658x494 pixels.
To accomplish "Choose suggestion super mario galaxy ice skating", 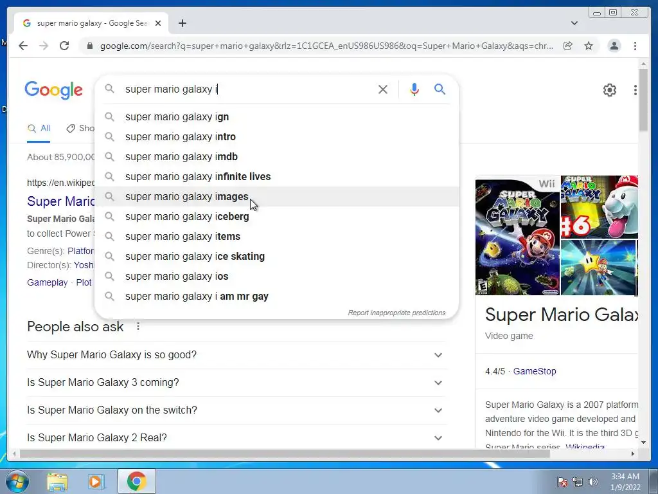I will [277, 256].
